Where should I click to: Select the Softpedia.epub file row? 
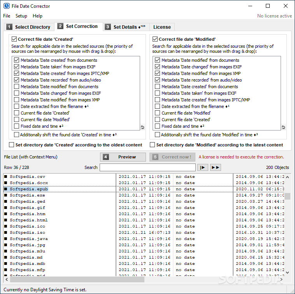tap(144, 189)
